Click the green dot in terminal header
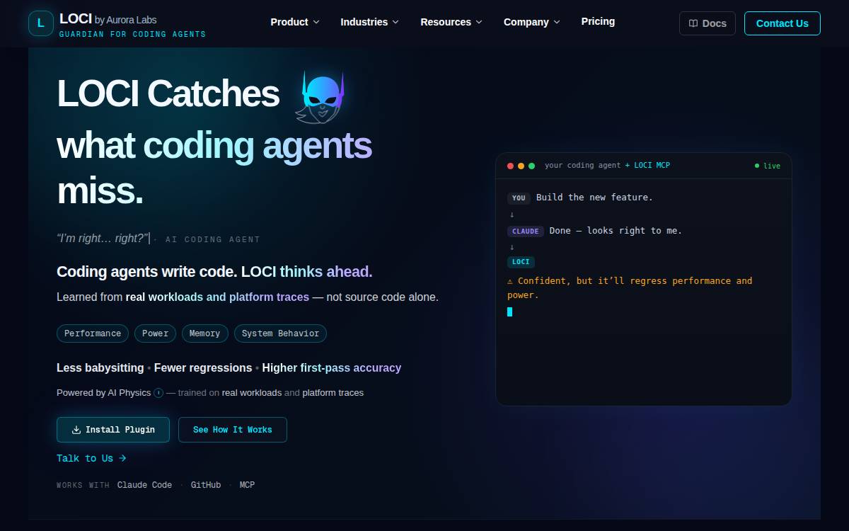 pyautogui.click(x=532, y=166)
